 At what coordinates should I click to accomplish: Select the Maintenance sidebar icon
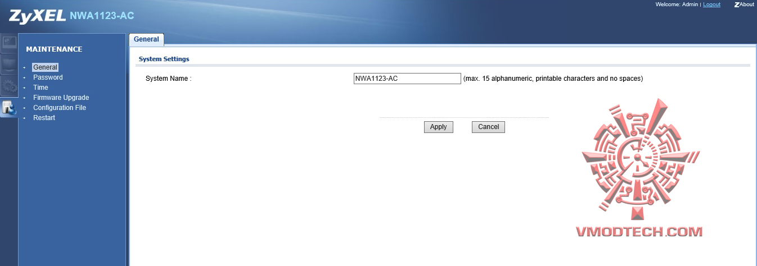[x=9, y=107]
